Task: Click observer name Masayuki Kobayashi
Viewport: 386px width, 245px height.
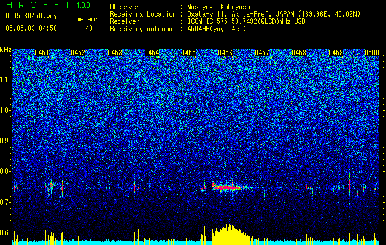Action: (220, 7)
